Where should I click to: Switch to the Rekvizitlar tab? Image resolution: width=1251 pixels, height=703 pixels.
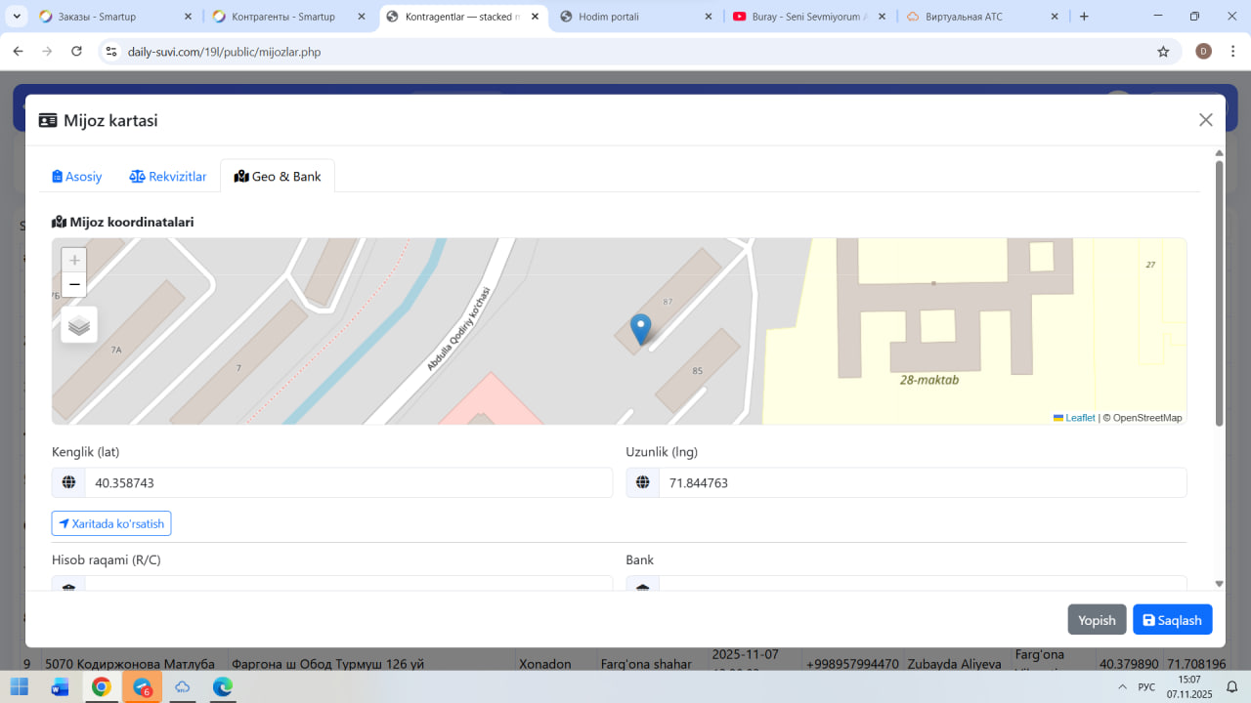pos(168,177)
